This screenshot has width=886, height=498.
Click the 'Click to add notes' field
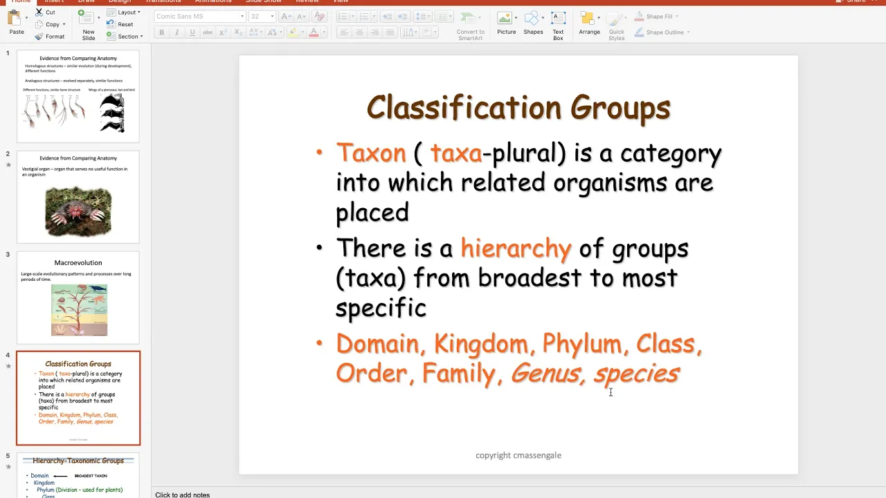pyautogui.click(x=183, y=495)
